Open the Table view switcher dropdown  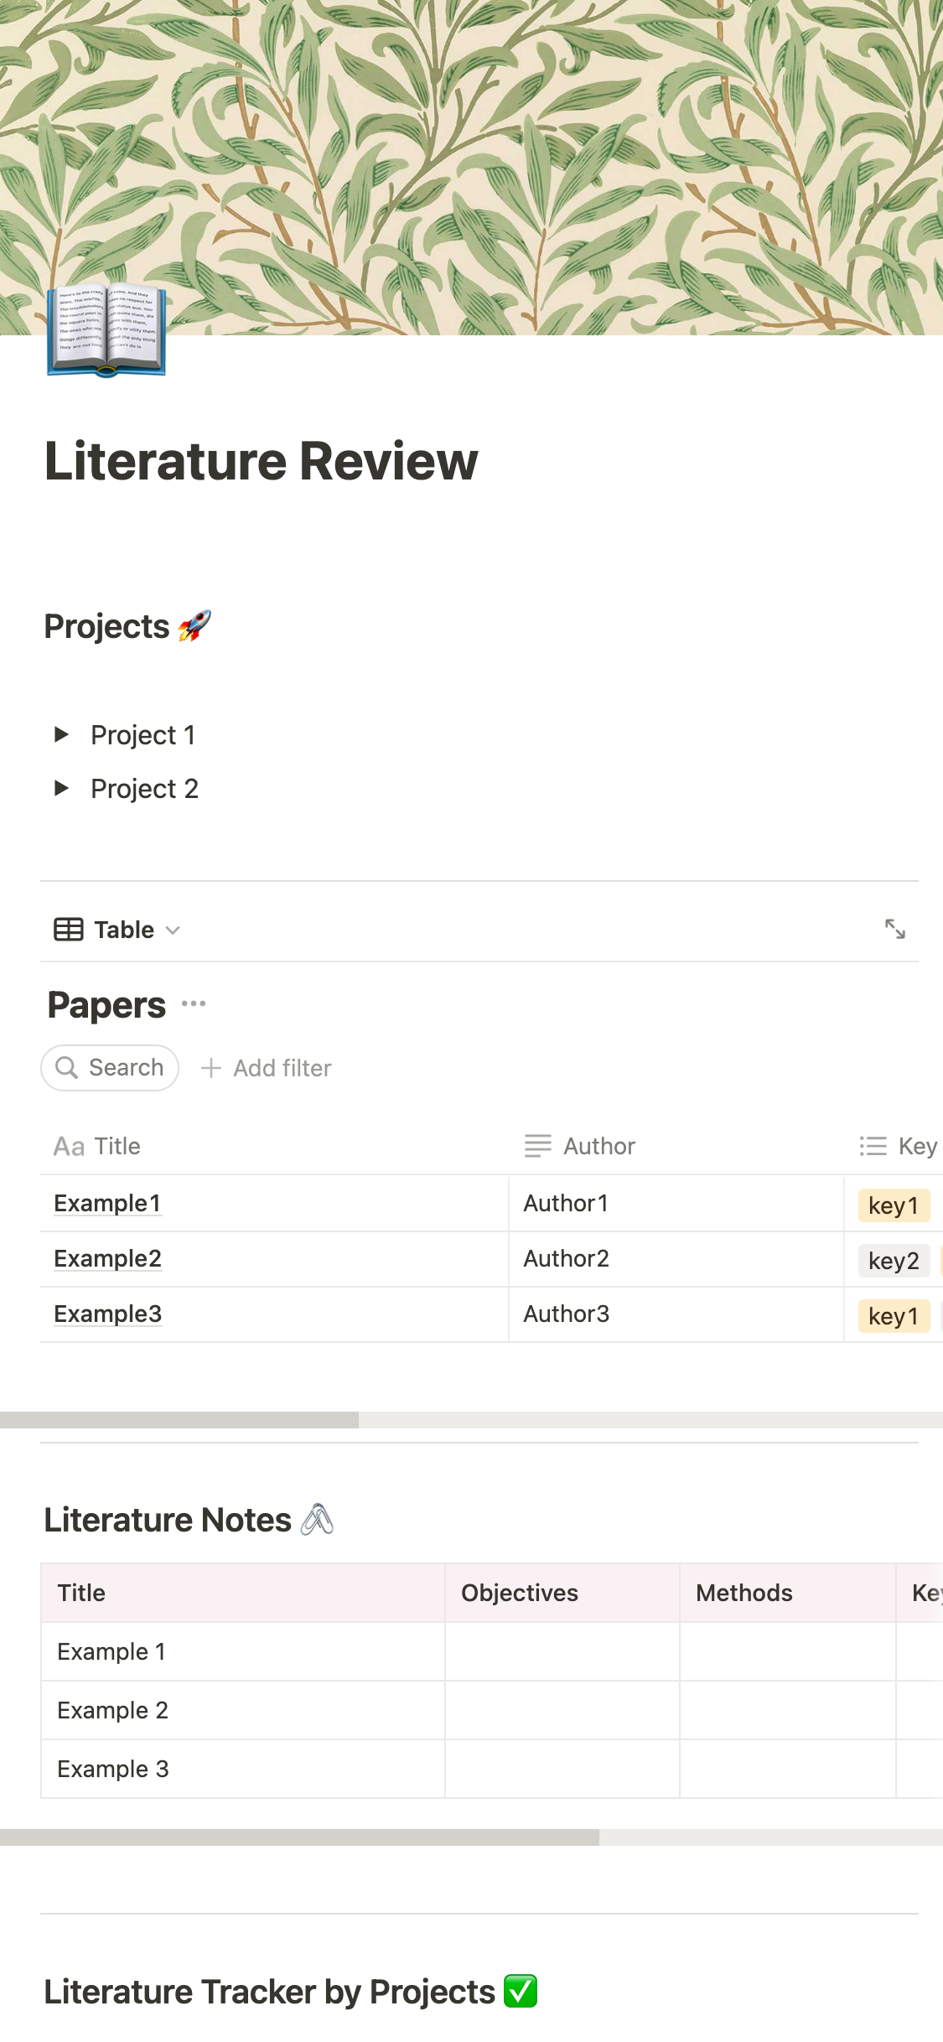pos(173,930)
